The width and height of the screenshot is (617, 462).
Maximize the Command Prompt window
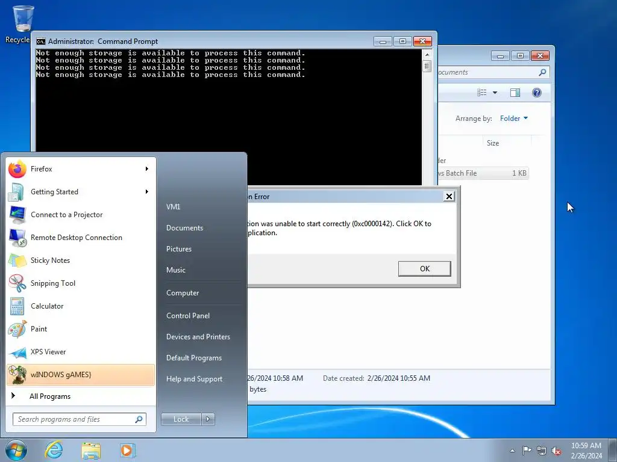[x=402, y=42]
